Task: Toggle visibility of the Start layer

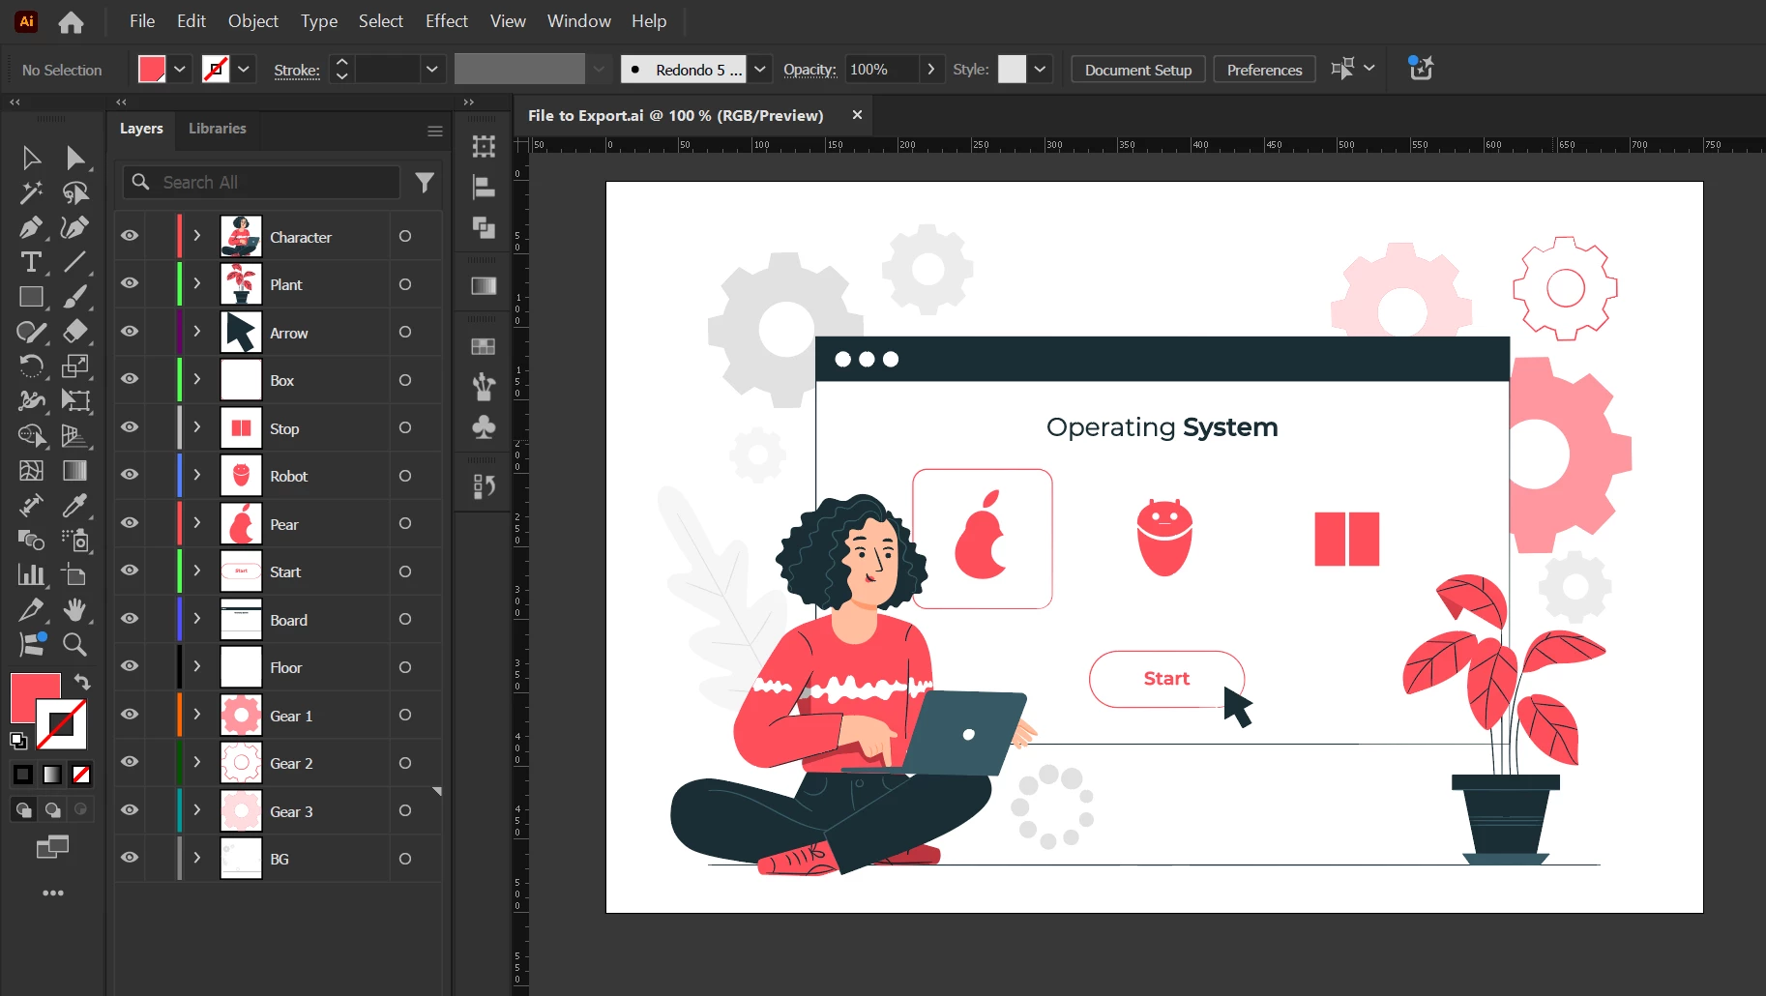Action: (x=130, y=571)
